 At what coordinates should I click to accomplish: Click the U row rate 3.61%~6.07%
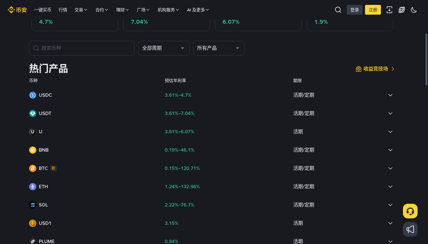(x=179, y=132)
